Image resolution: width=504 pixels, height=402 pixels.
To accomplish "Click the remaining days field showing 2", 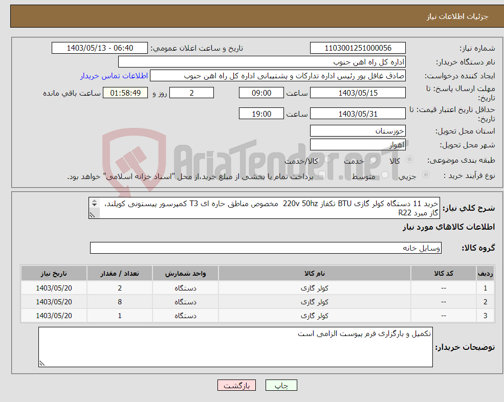I will [x=191, y=93].
